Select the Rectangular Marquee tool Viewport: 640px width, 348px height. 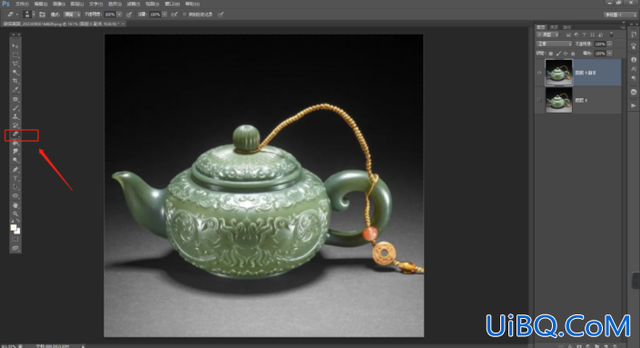pos(15,55)
